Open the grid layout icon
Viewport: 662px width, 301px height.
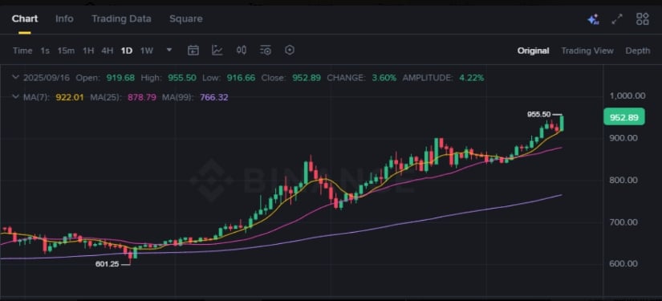(643, 19)
